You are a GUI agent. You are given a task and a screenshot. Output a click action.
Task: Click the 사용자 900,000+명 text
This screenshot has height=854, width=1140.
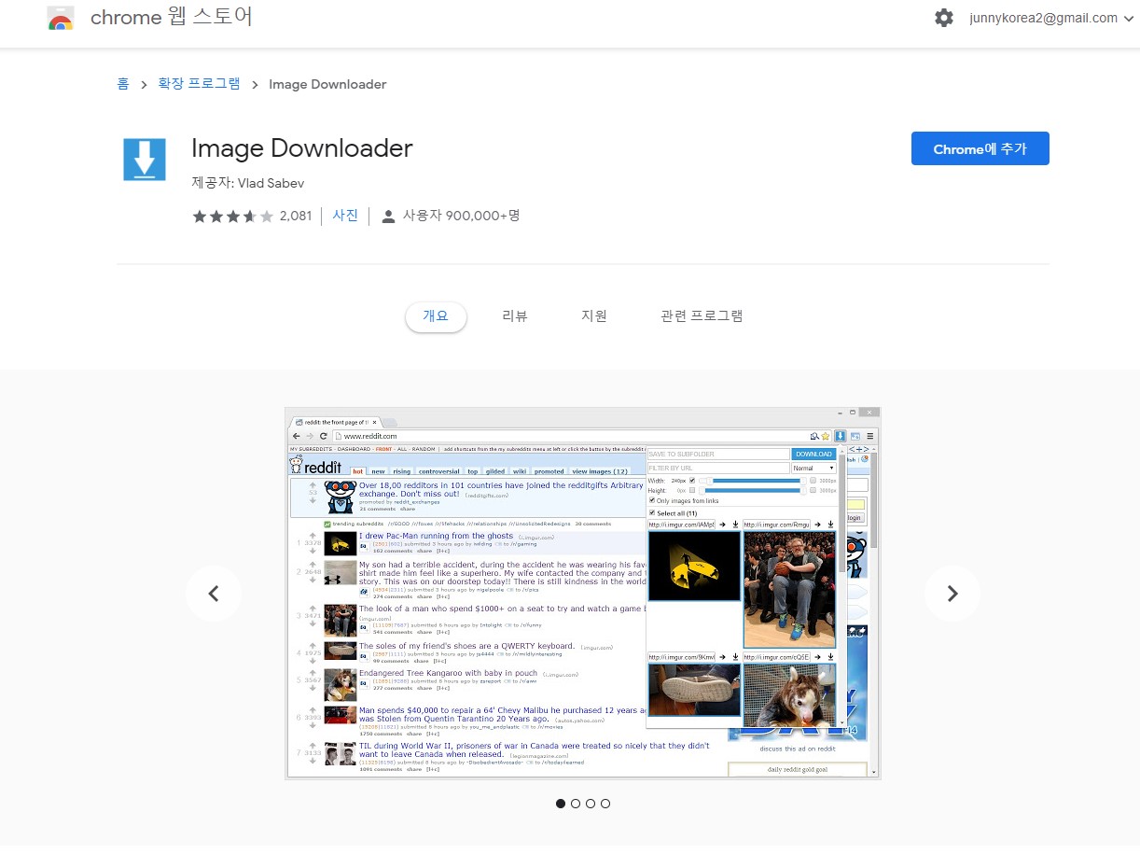coord(461,216)
